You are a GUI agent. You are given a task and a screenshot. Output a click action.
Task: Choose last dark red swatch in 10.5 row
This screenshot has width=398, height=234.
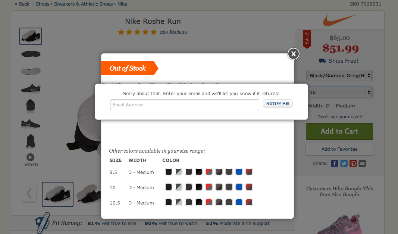(x=249, y=202)
